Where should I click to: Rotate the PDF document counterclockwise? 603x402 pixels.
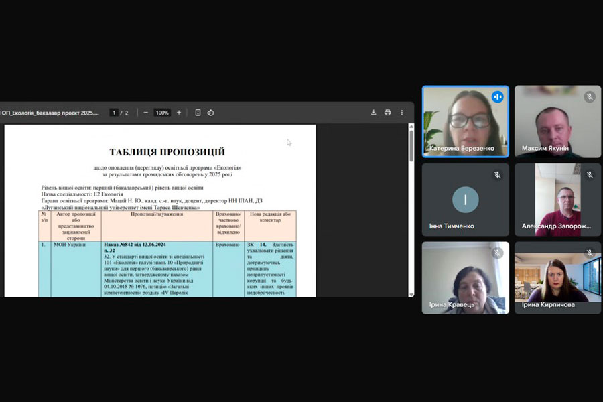pos(210,113)
